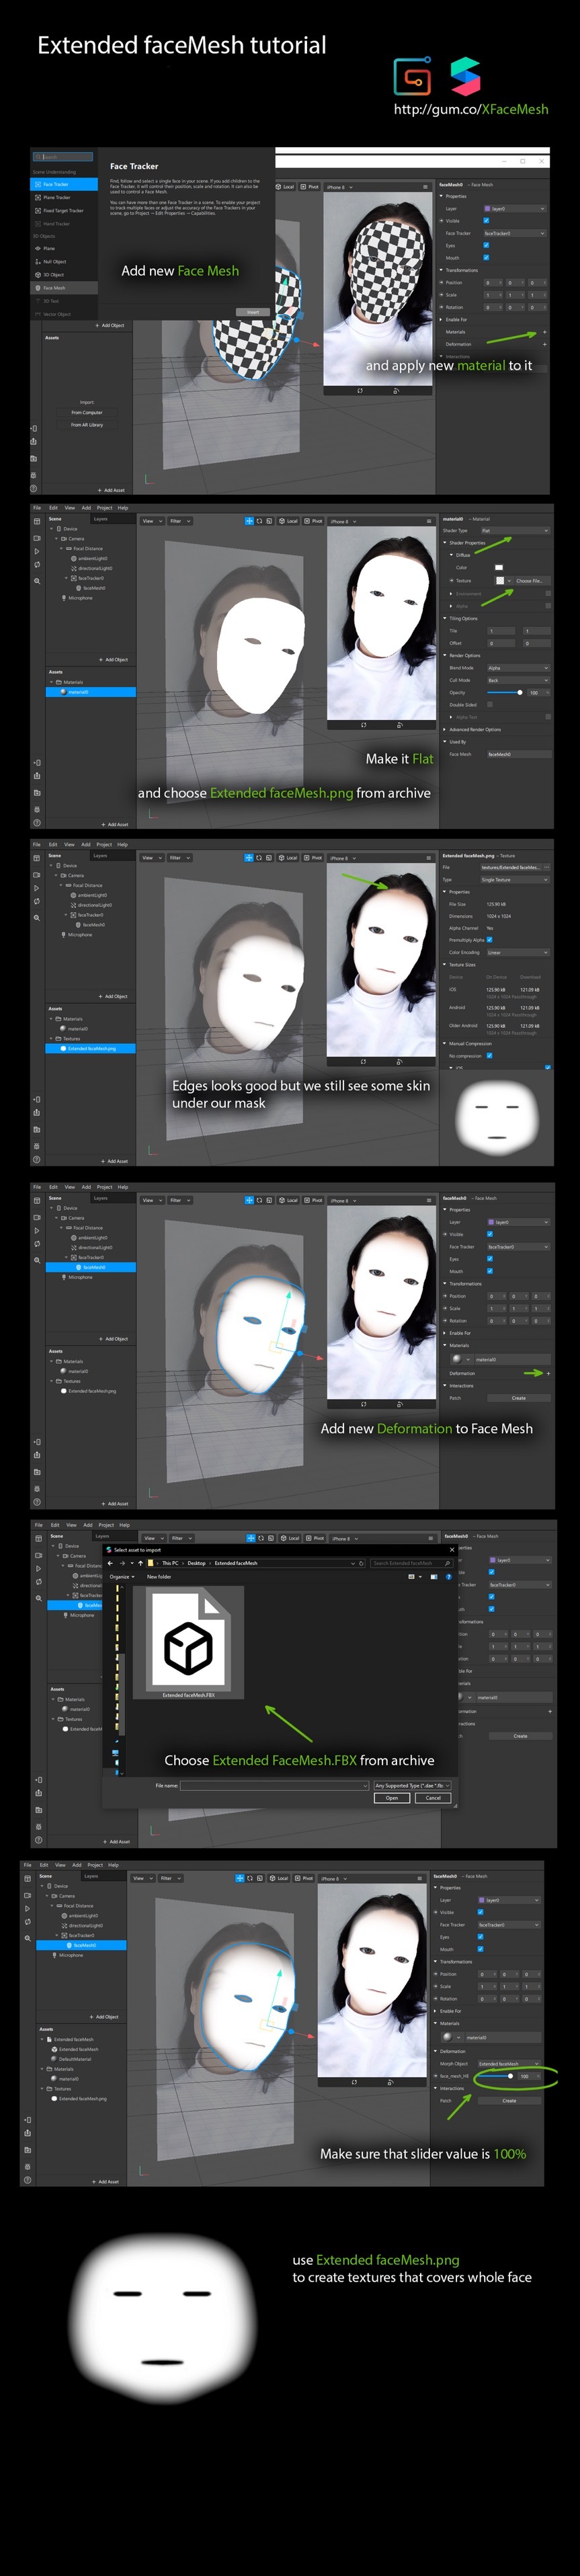Toggle No compression checkbox in texture inspector
The image size is (580, 2576).
coord(489,1055)
